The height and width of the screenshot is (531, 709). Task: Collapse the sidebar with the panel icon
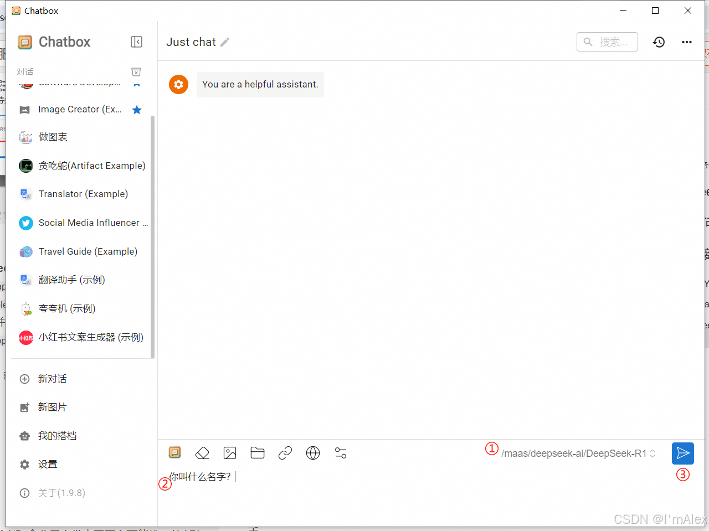pos(136,42)
